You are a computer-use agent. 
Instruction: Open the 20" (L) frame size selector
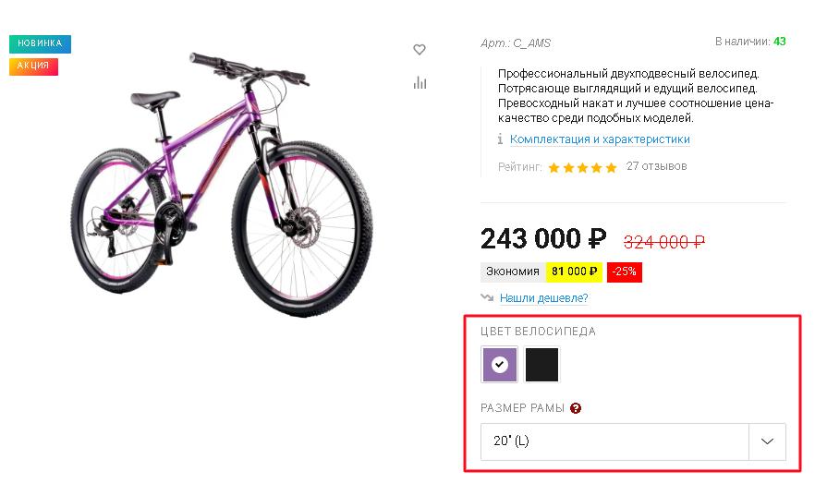tap(633, 441)
